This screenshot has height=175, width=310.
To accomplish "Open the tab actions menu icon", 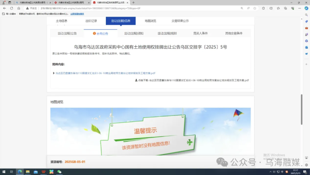I will click(x=9, y=3).
